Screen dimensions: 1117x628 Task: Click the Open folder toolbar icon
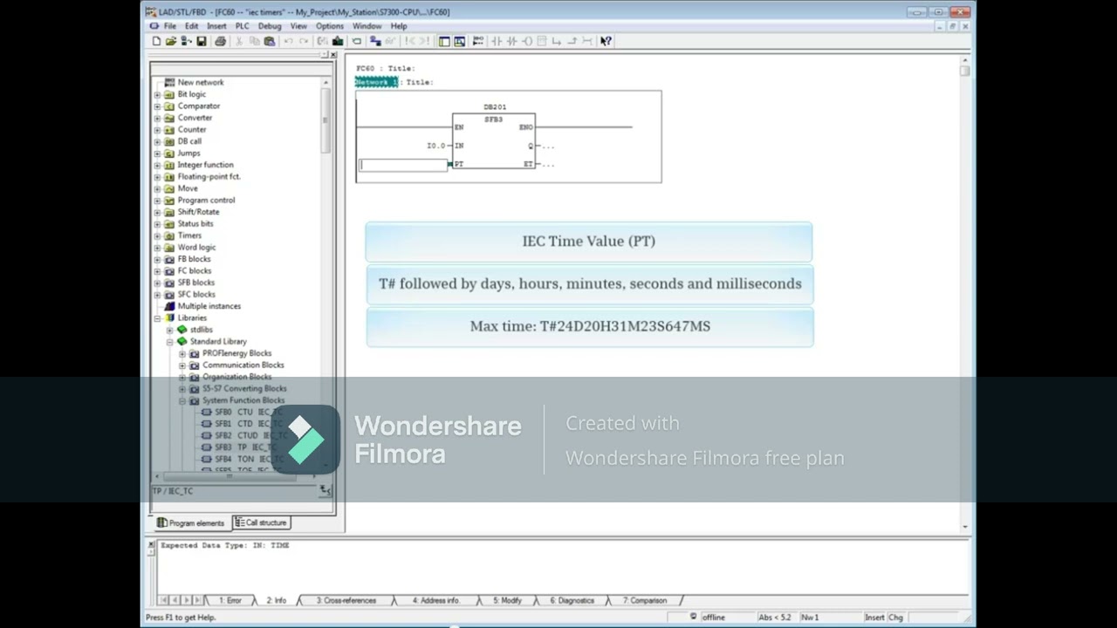click(171, 41)
